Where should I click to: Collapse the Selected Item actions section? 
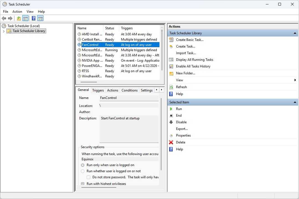(x=295, y=102)
